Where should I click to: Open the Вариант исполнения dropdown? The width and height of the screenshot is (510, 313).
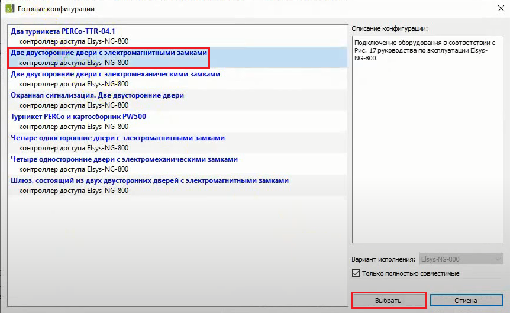point(461,259)
